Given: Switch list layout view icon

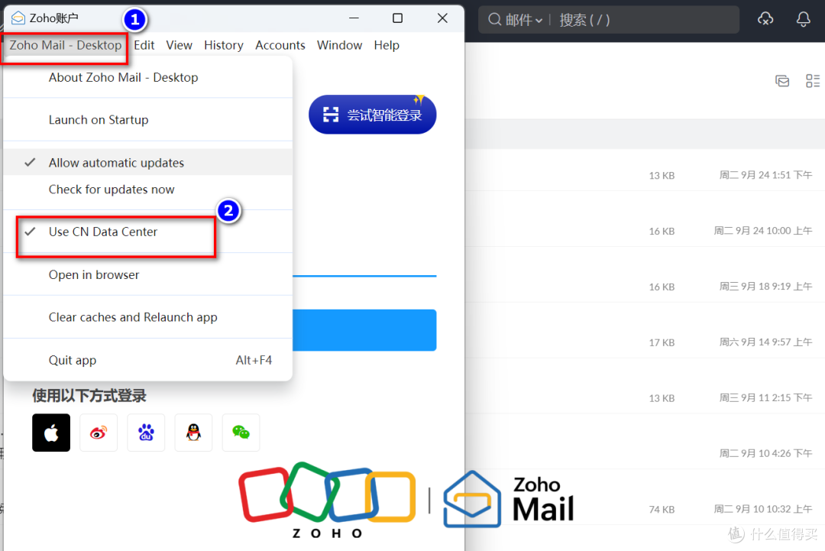Looking at the screenshot, I should [x=813, y=81].
